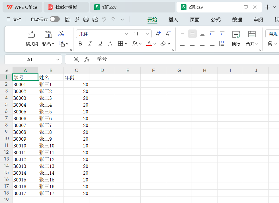Click the Undo arrow
The image size is (279, 203).
tap(104, 19)
